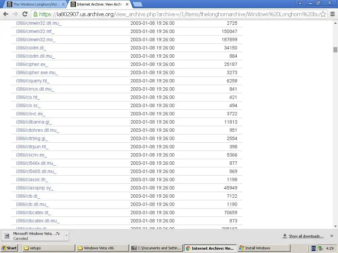
Task: Click the Internet Archive taskbar button
Action: pyautogui.click(x=210, y=248)
